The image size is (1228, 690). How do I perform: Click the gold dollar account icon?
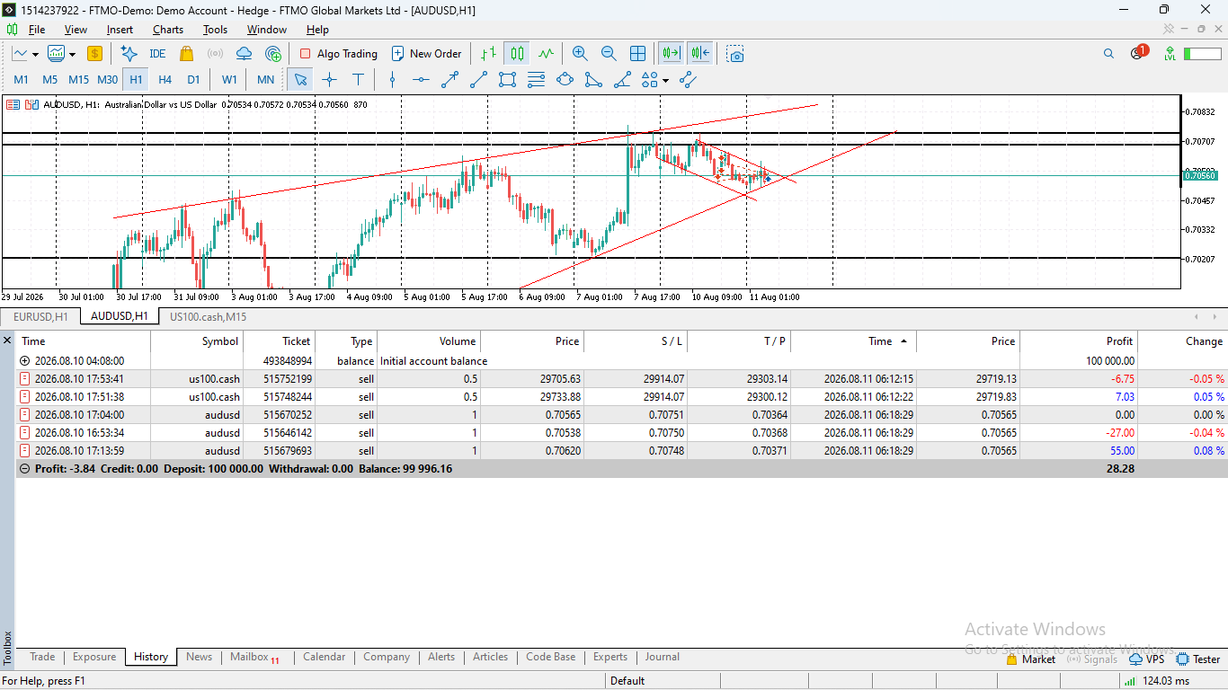pyautogui.click(x=94, y=54)
